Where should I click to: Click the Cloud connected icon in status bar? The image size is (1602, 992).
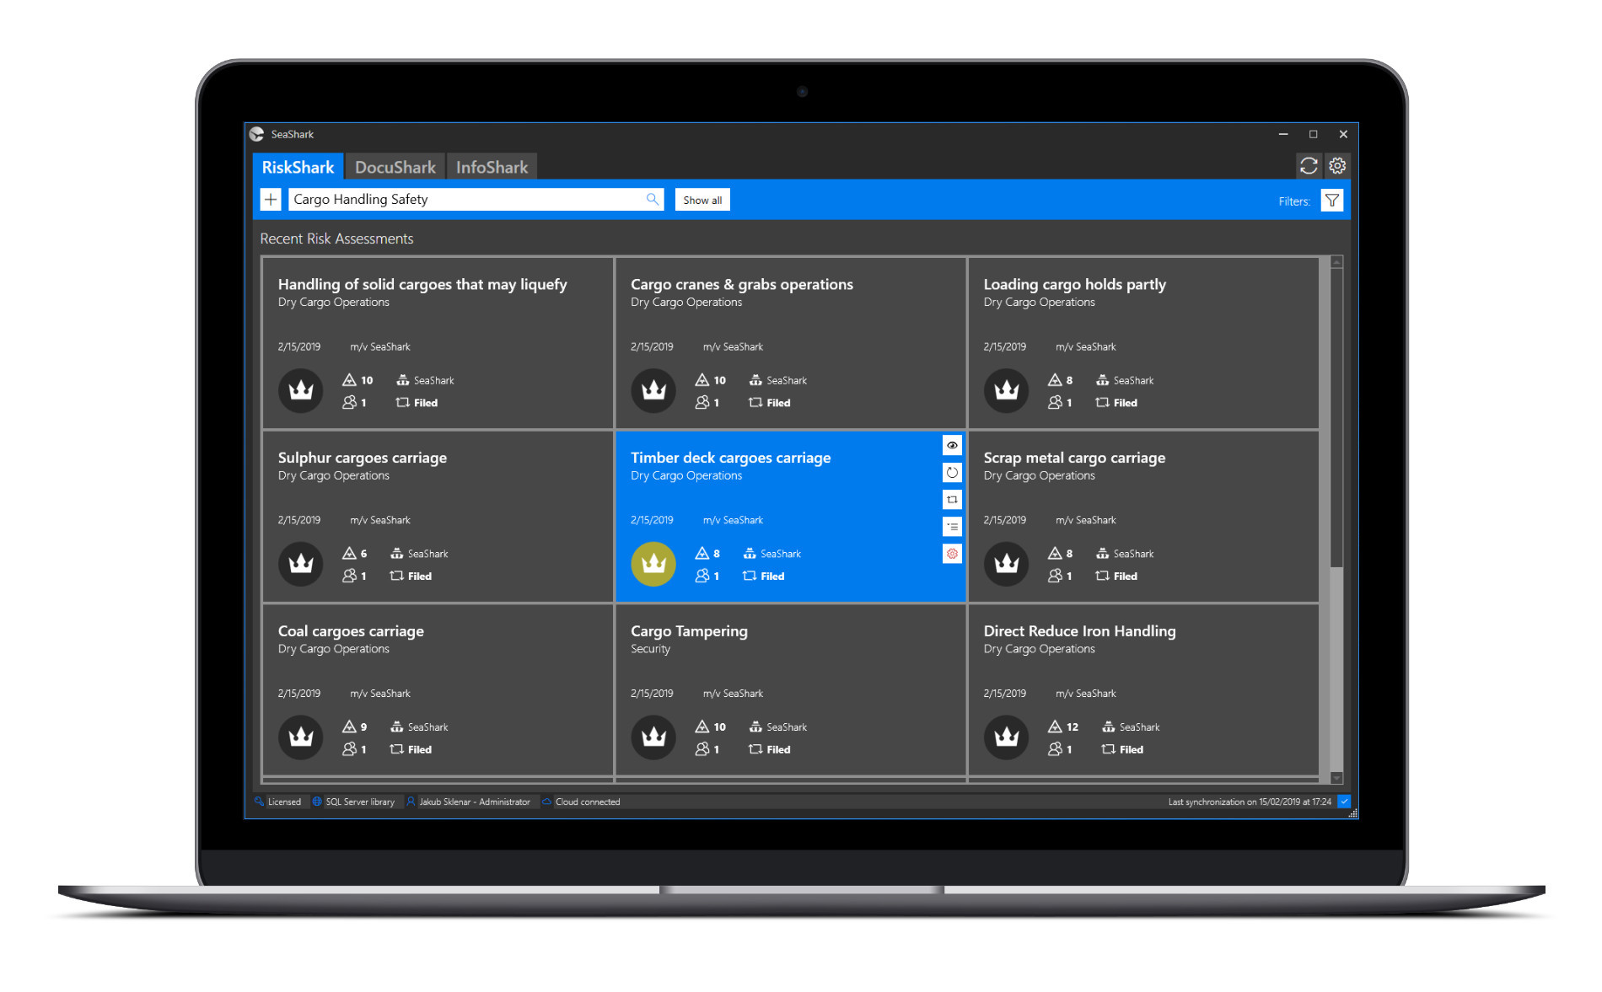pos(546,802)
